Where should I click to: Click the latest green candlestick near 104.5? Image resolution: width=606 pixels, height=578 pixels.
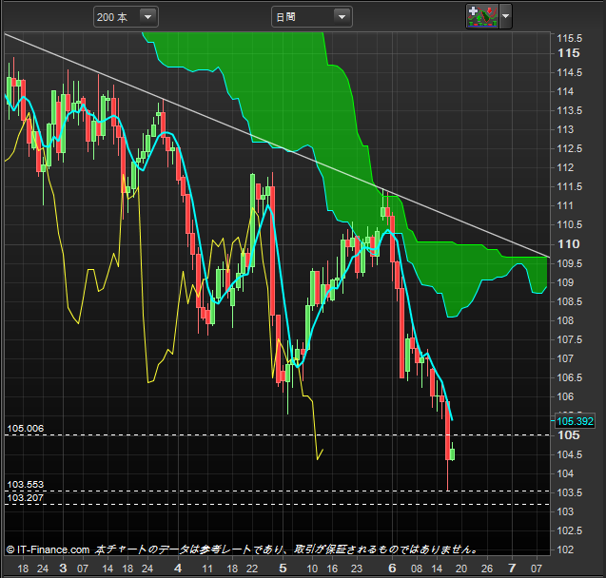[x=453, y=454]
